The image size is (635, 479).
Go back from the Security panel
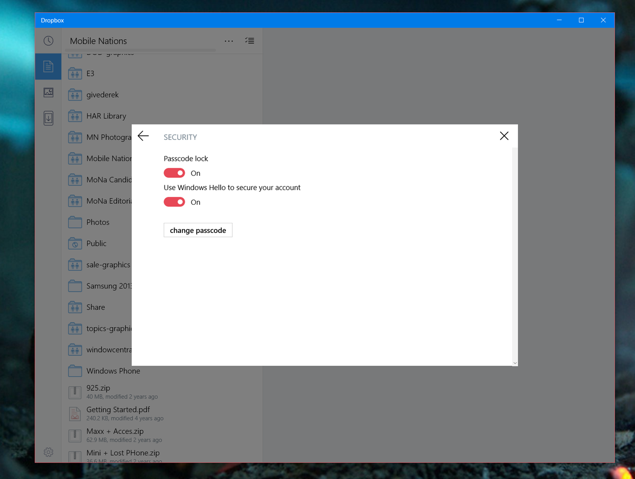[x=143, y=135]
